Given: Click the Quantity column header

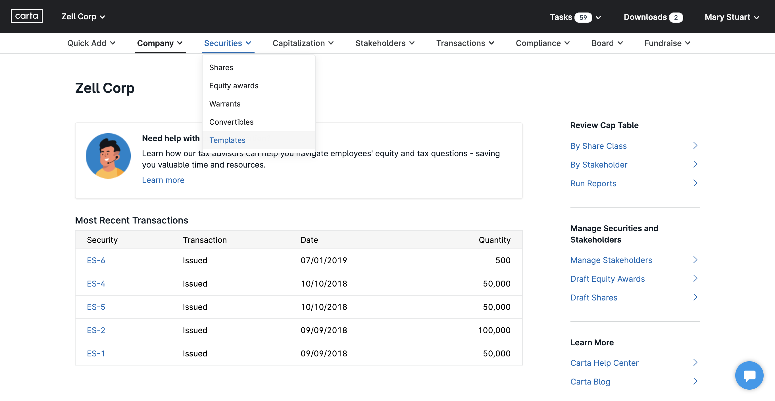Looking at the screenshot, I should (x=495, y=240).
